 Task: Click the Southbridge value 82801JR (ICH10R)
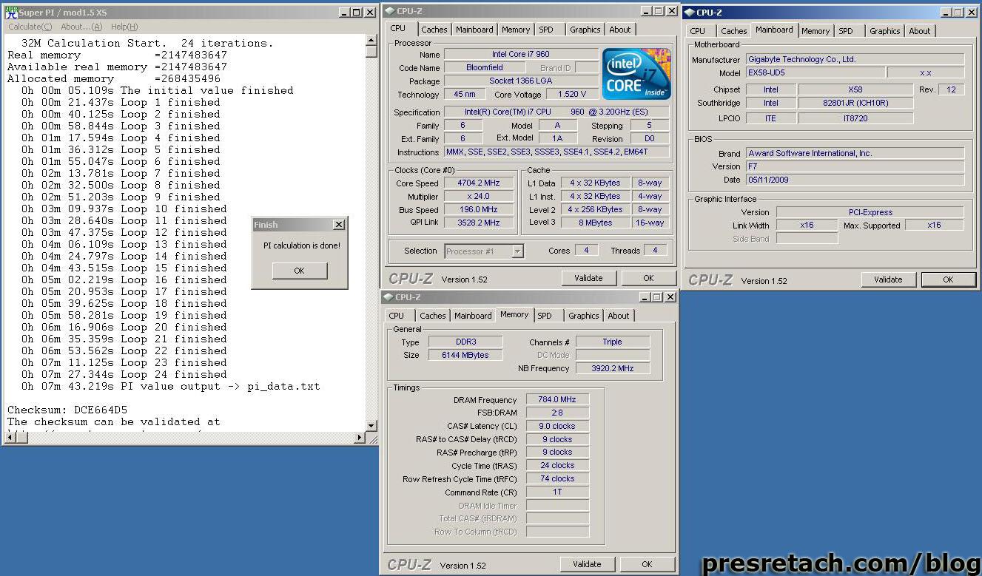pyautogui.click(x=855, y=103)
